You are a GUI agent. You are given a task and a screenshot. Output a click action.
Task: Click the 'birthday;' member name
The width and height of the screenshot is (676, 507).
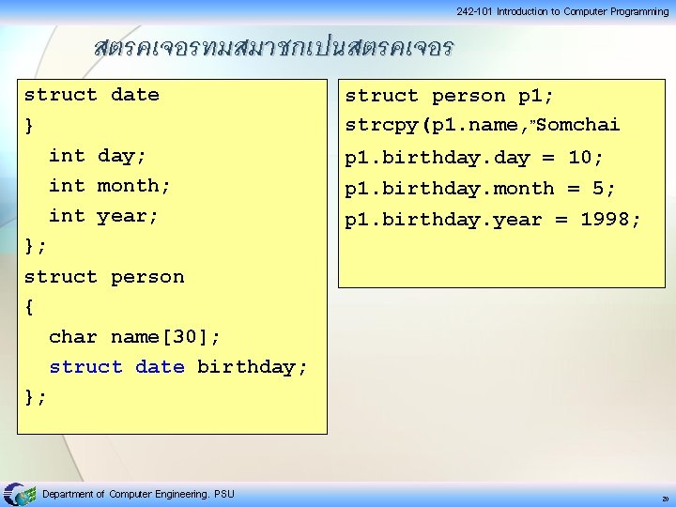click(x=252, y=367)
